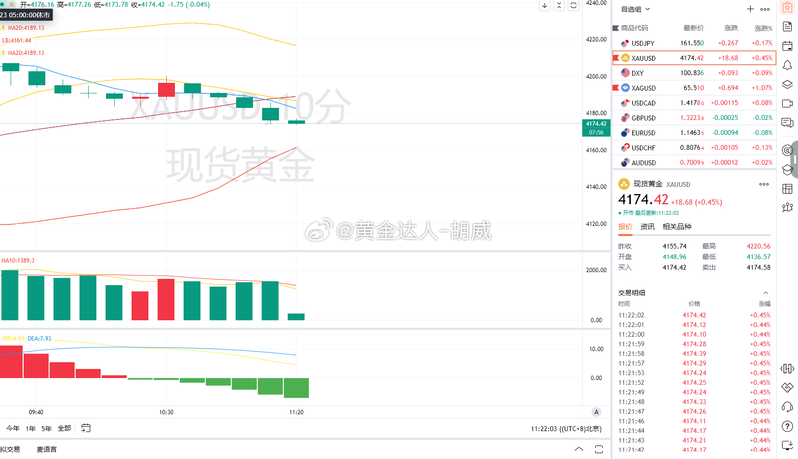Image resolution: width=798 pixels, height=459 pixels.
Task: Click the handshake icon in sidebar
Action: click(x=787, y=388)
